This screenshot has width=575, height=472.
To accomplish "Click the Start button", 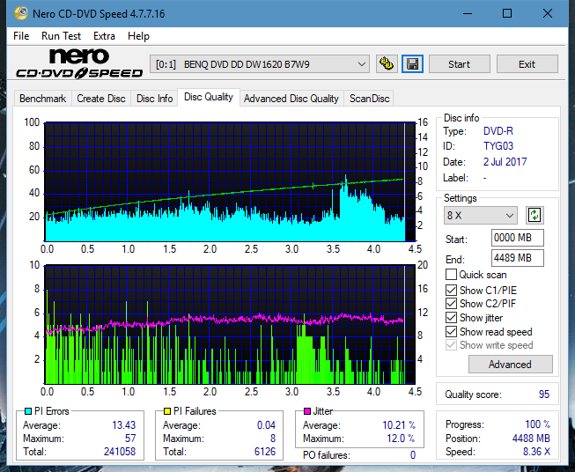I will tap(459, 64).
